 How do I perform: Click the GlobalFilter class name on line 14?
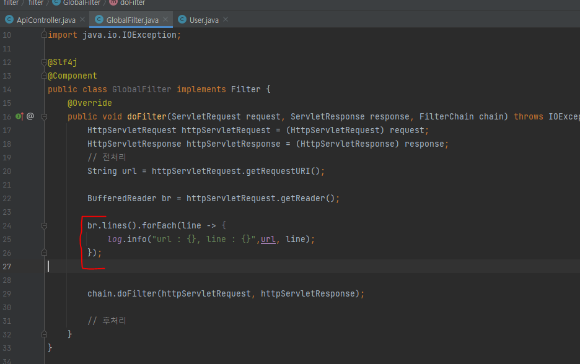[142, 89]
